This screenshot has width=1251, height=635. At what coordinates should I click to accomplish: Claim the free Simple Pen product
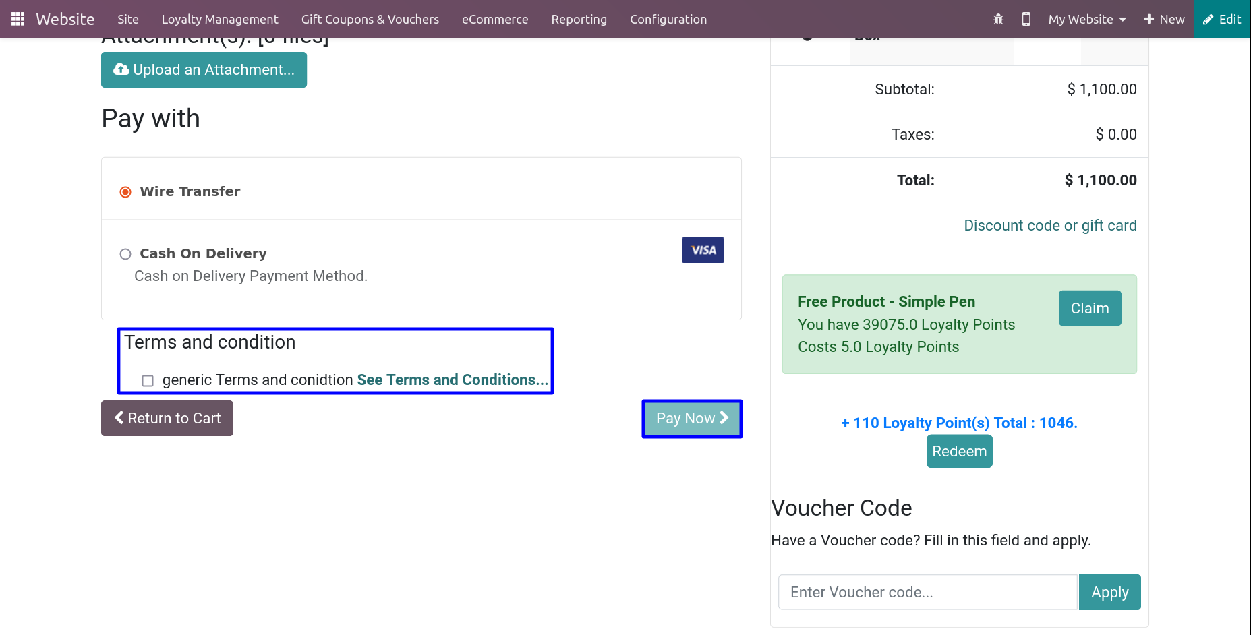[1090, 308]
